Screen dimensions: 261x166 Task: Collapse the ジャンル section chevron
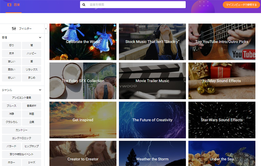[40, 90]
